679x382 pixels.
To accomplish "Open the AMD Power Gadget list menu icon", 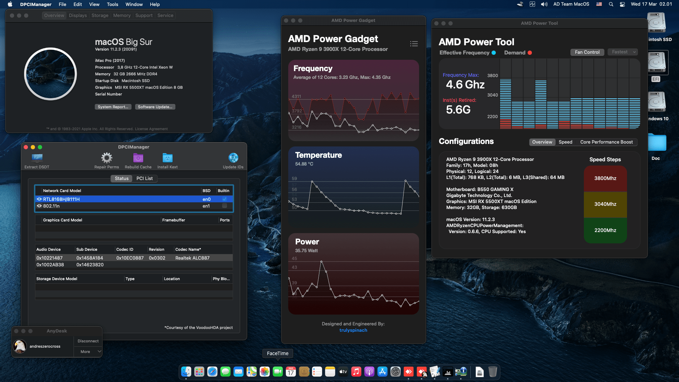I will (x=414, y=44).
